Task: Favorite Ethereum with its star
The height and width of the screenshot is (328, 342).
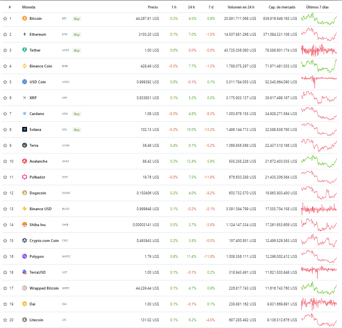Action: pyautogui.click(x=5, y=35)
